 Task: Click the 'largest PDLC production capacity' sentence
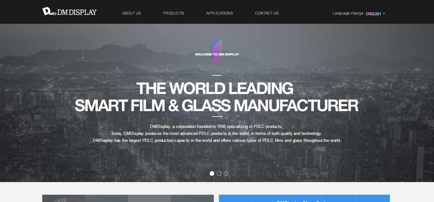(x=217, y=140)
